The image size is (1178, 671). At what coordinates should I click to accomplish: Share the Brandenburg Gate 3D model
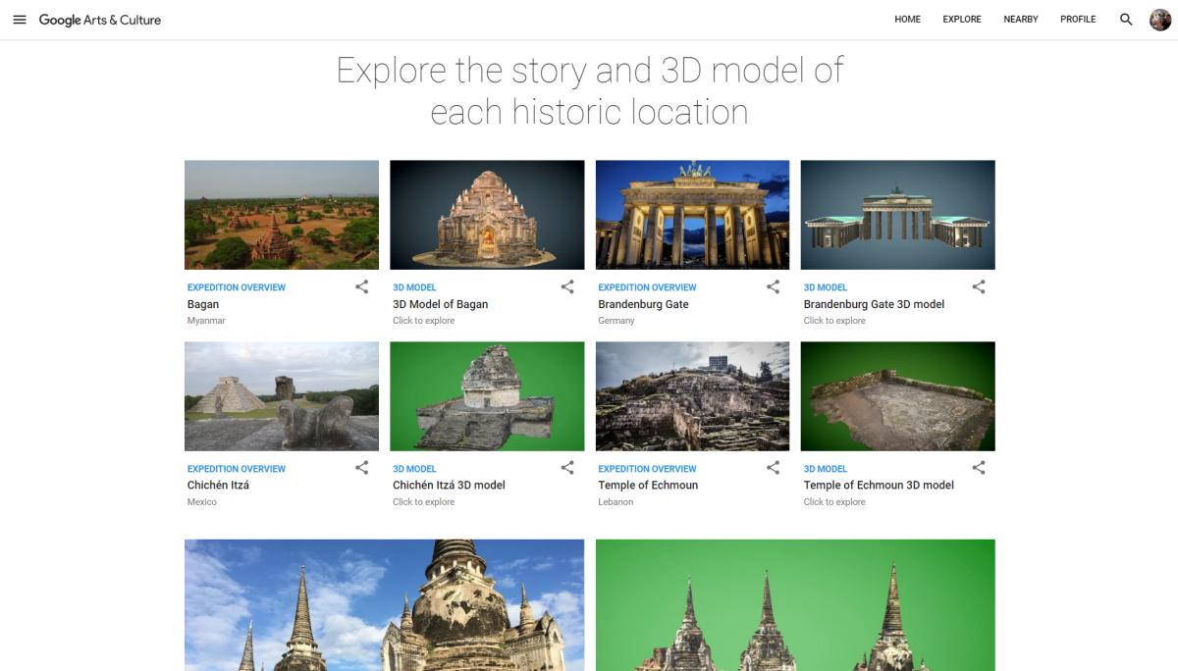978,287
